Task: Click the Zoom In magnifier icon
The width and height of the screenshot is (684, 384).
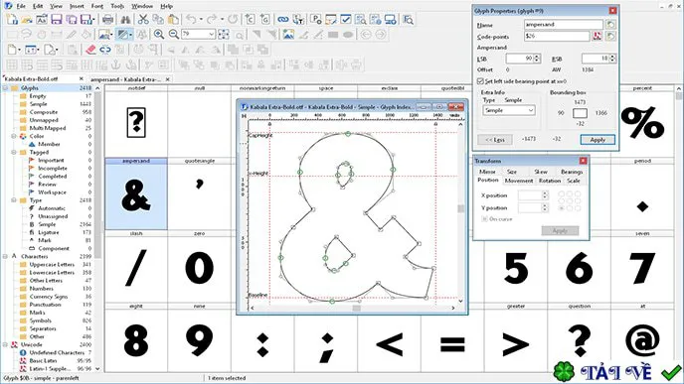Action: tap(159, 35)
